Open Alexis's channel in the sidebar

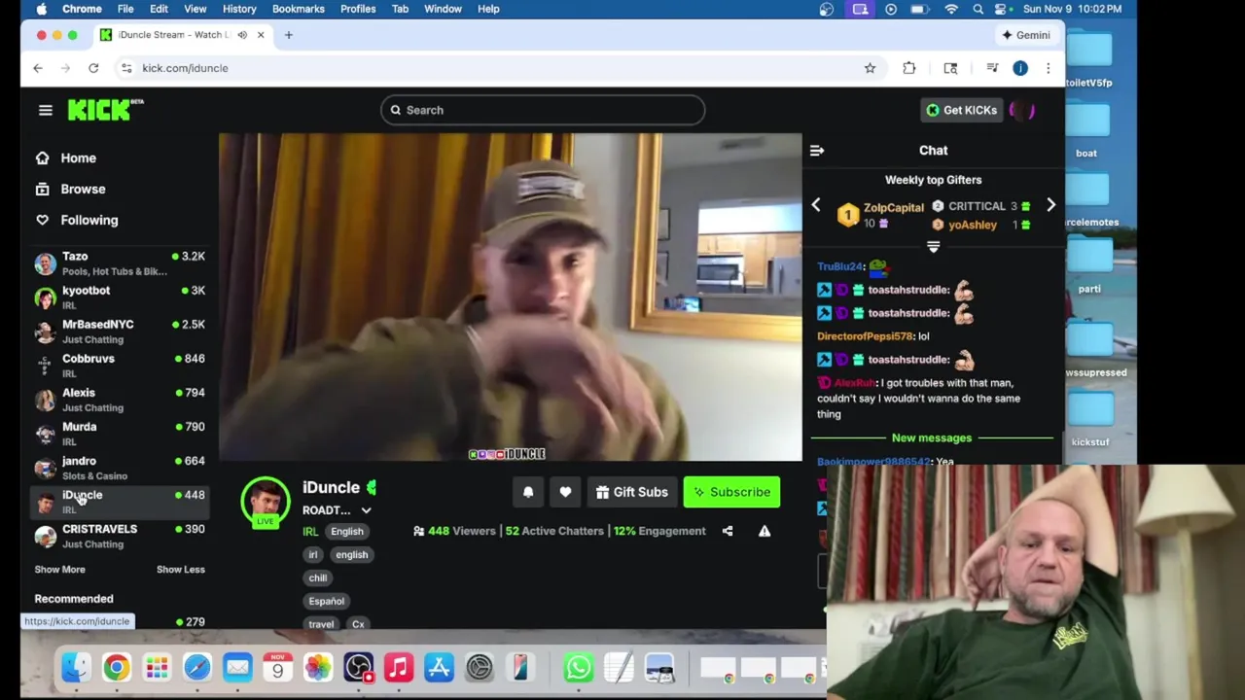[x=120, y=400]
